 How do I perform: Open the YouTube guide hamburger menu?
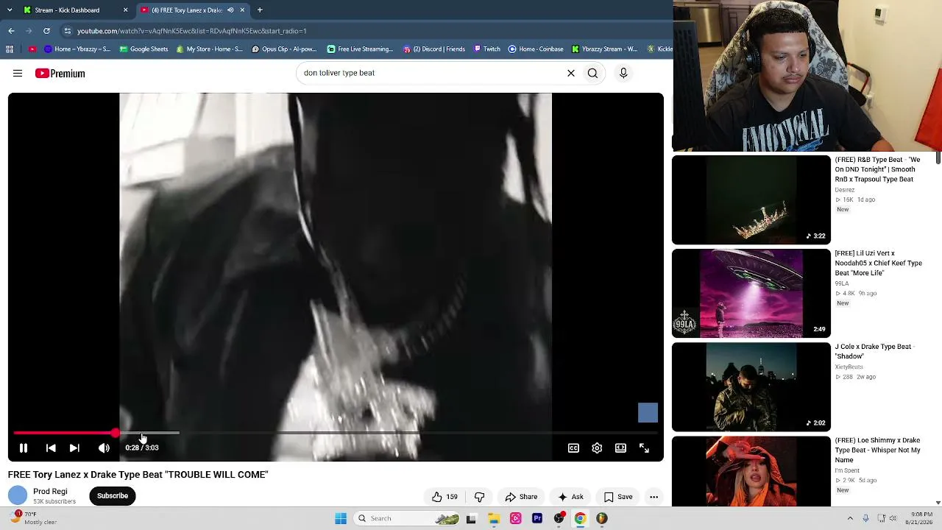click(18, 73)
